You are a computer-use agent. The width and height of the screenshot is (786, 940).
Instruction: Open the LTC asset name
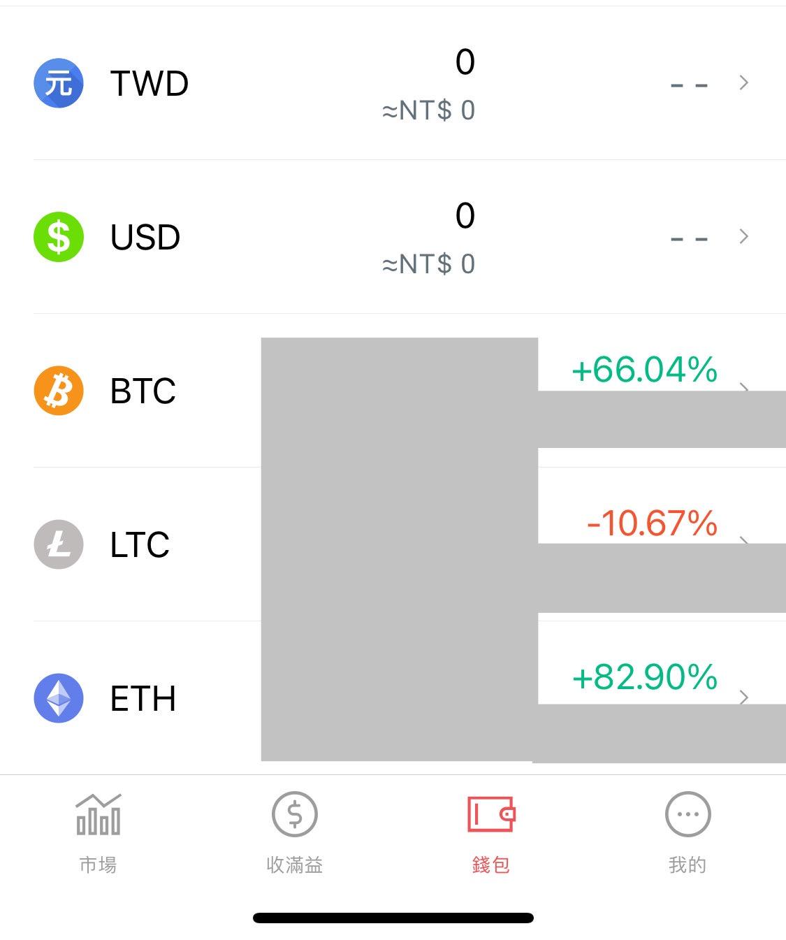tap(140, 545)
